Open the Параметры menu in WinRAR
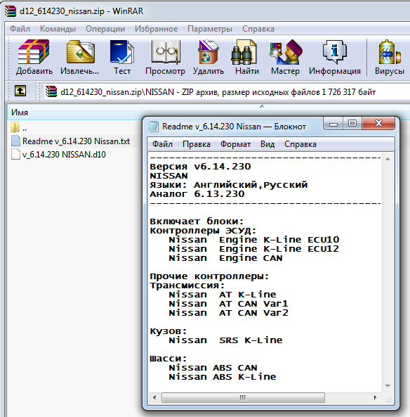 [210, 29]
